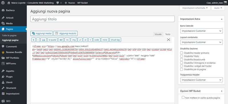Click the Pagine pages icon
Image resolution: width=228 pixels, height=104 pixels.
pos(3,29)
